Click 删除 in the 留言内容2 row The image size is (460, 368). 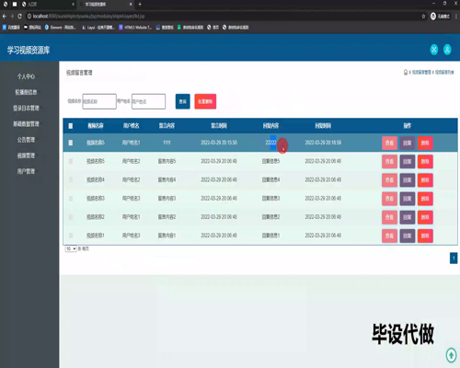(425, 217)
